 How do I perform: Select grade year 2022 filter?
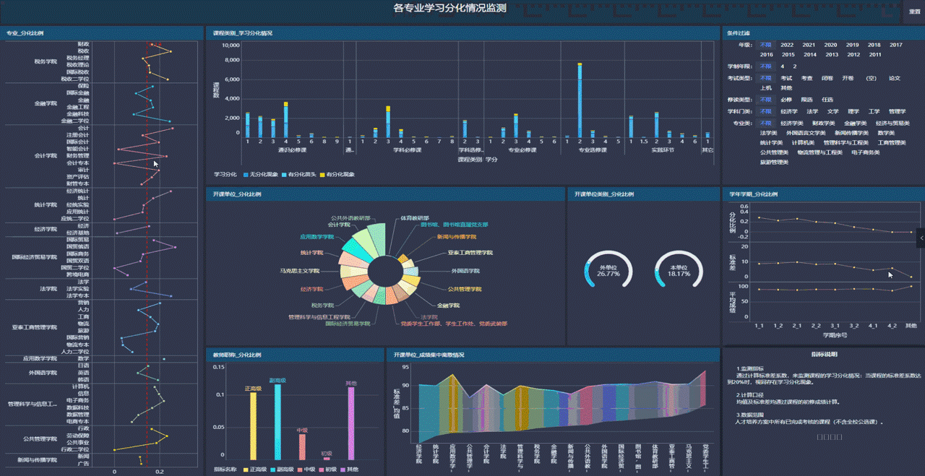787,45
